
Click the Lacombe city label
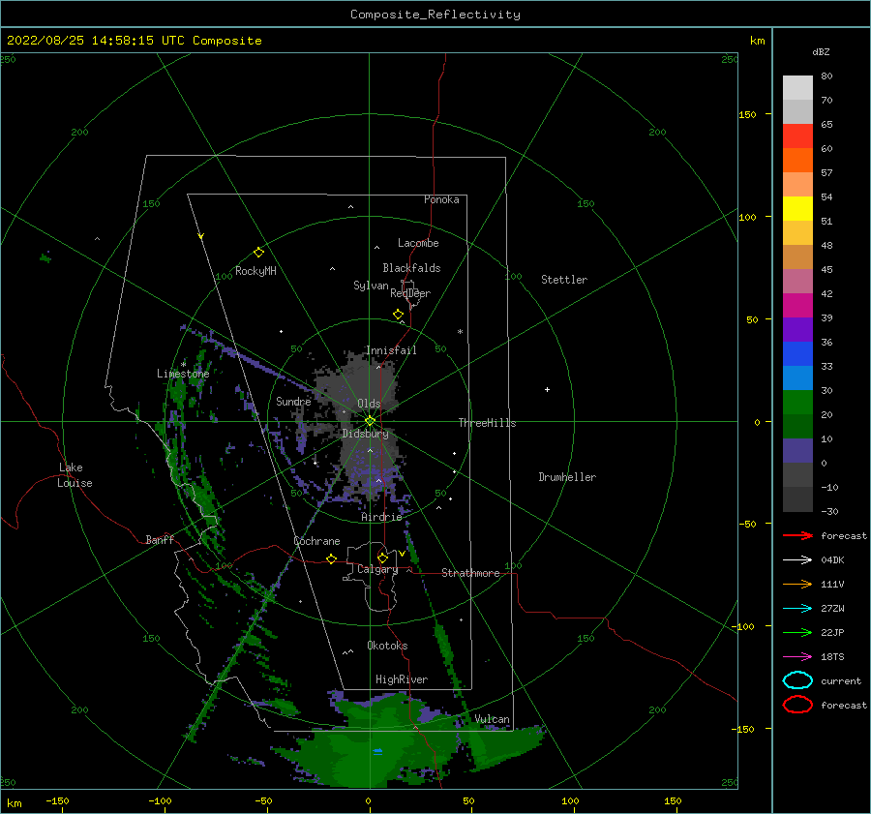pyautogui.click(x=418, y=243)
